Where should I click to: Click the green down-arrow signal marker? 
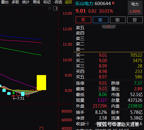click(x=14, y=93)
